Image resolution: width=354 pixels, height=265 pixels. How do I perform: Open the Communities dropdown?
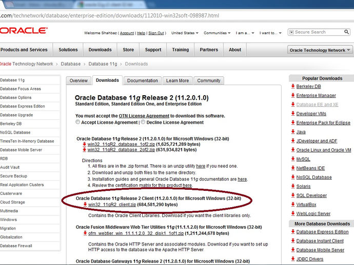point(217,33)
